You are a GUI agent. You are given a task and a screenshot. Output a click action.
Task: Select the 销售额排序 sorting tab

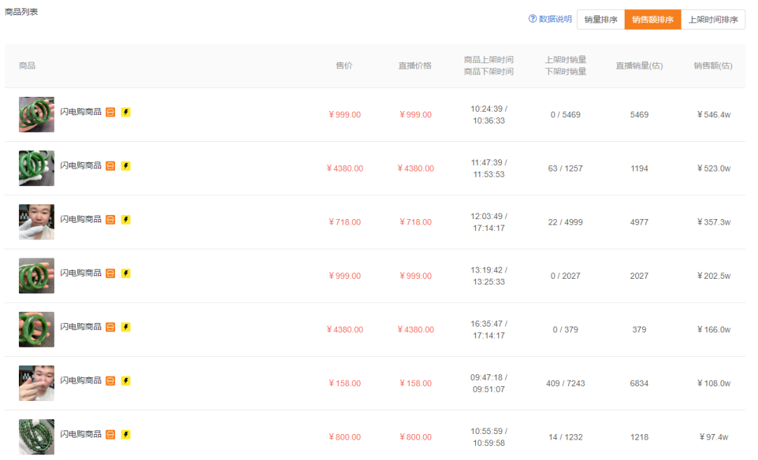pyautogui.click(x=653, y=20)
